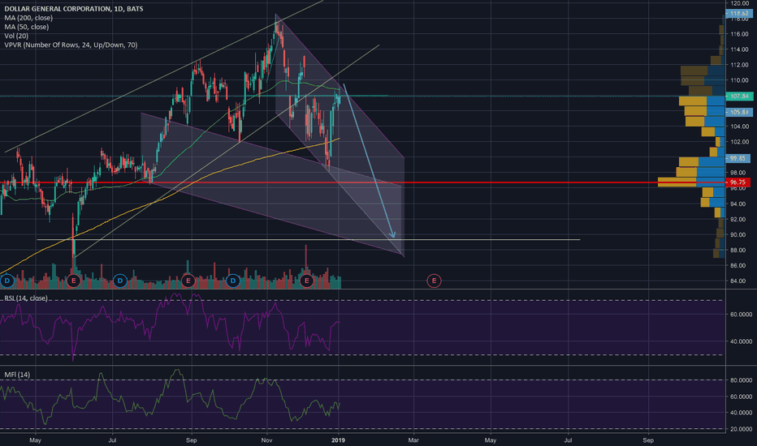The image size is (757, 446).
Task: Select the blue downward arrow drawing
Action: click(x=369, y=161)
